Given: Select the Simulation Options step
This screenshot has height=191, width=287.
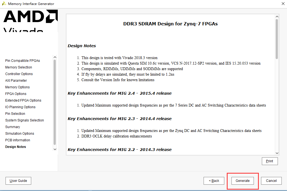Looking at the screenshot, I should click(x=20, y=134).
